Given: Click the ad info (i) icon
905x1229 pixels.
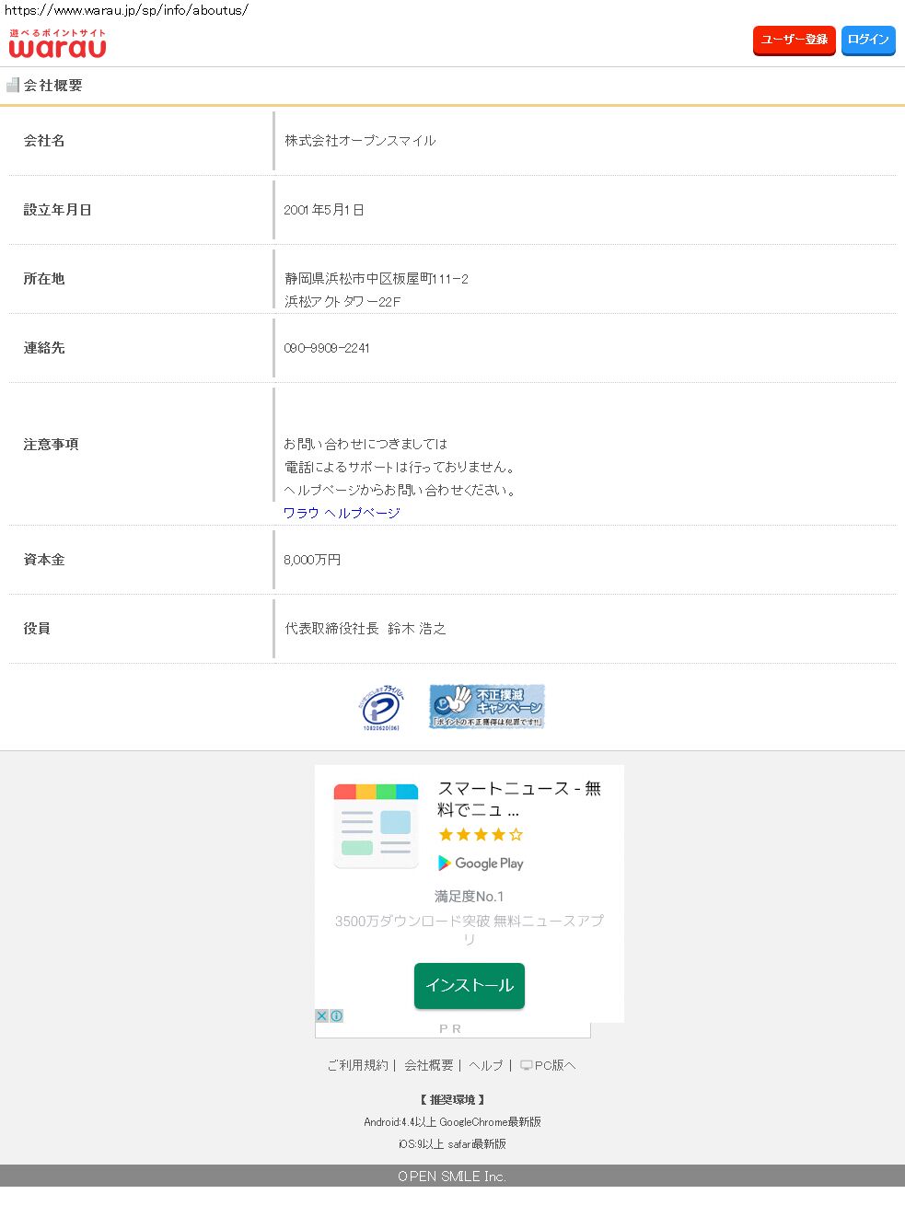Looking at the screenshot, I should pyautogui.click(x=337, y=1015).
